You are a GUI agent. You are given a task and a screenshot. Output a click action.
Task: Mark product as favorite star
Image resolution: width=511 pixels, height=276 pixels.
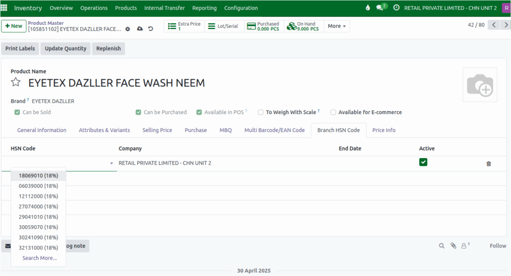(x=15, y=82)
